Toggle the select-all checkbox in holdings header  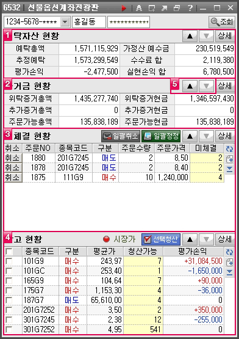(9, 251)
